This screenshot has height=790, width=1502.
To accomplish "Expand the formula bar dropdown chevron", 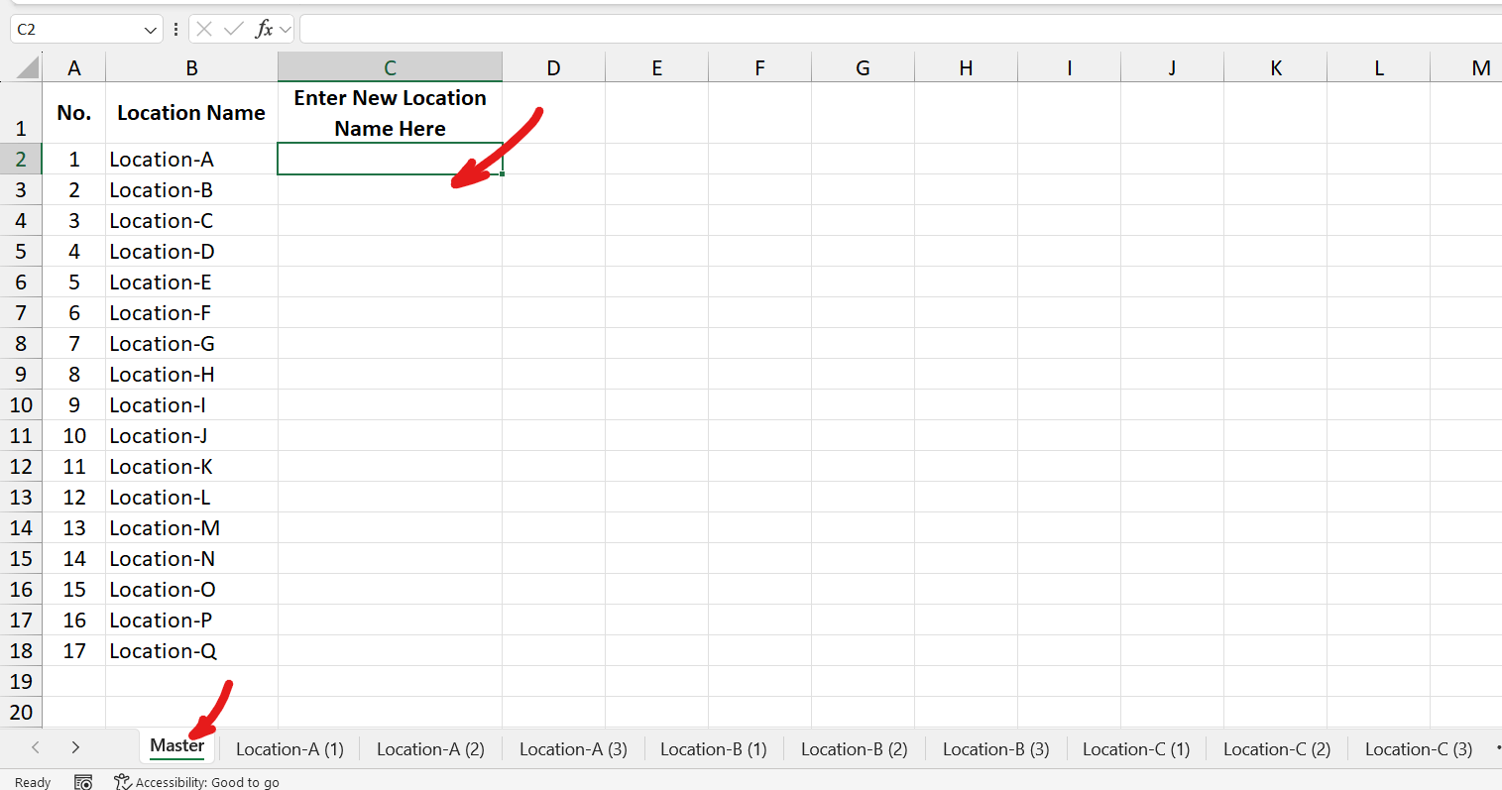I will 288,29.
